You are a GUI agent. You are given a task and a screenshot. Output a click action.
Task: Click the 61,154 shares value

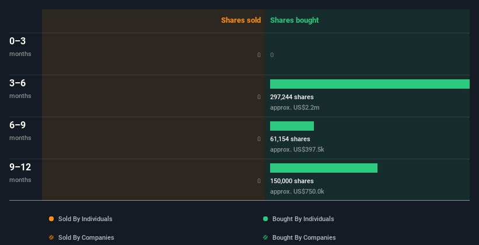point(290,139)
